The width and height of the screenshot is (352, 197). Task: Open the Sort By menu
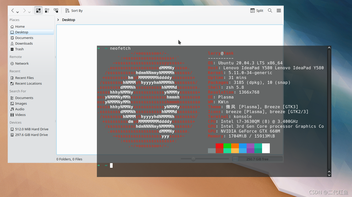tap(74, 11)
